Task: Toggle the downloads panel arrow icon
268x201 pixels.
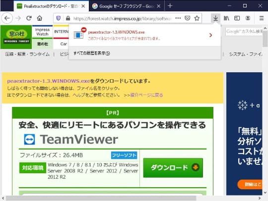Action: [x=216, y=18]
